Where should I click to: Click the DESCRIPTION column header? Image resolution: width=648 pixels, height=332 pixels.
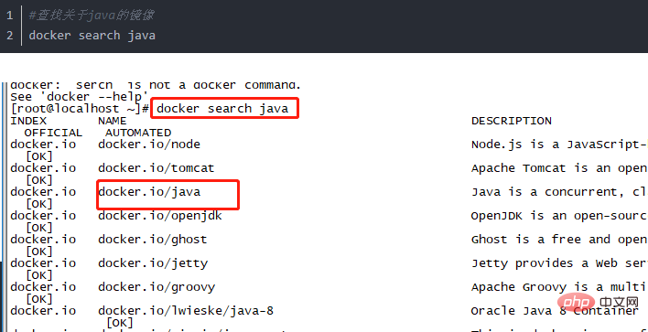click(512, 121)
